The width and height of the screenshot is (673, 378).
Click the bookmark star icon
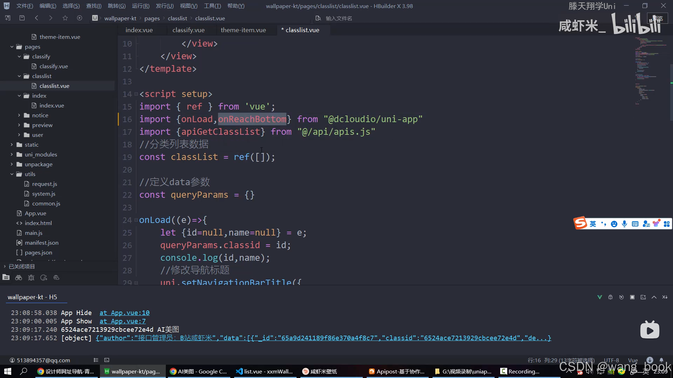(x=65, y=18)
